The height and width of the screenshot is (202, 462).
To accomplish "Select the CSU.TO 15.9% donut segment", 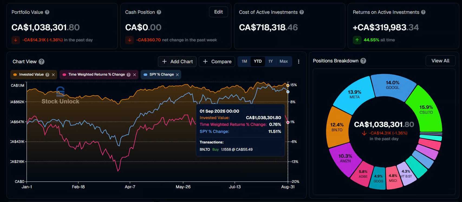I will coord(426,109).
